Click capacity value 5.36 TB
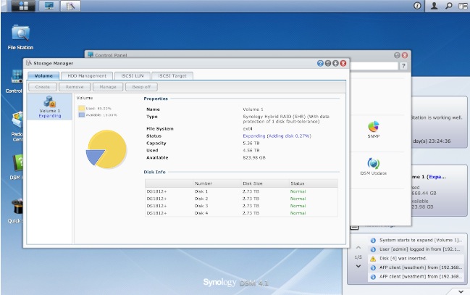The height and width of the screenshot is (295, 470). click(251, 143)
